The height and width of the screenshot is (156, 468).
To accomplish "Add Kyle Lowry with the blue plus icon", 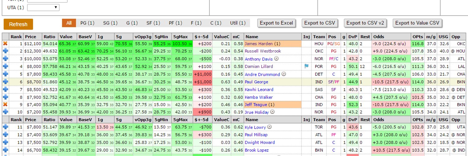I will tap(5, 127).
